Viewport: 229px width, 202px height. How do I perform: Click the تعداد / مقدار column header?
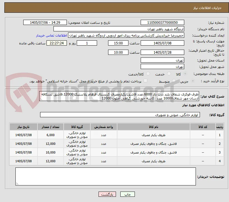(51, 127)
